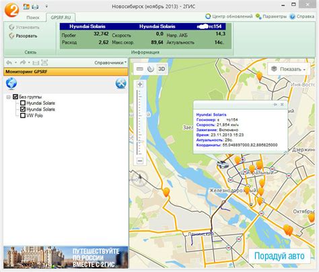The image size is (319, 272).
Task: Click the Расход value 2,62
Action: (x=104, y=42)
